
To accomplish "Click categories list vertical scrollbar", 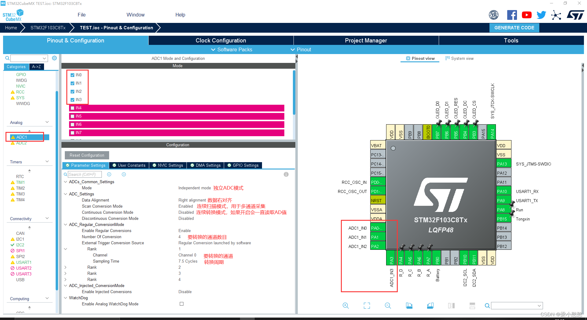I will [57, 190].
